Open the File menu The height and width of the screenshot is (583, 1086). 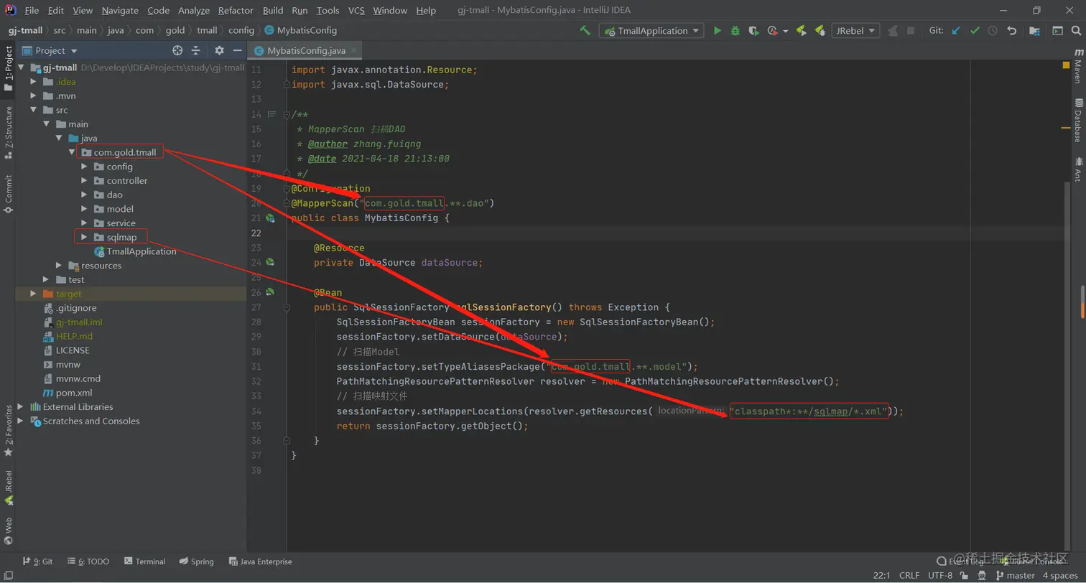(32, 11)
